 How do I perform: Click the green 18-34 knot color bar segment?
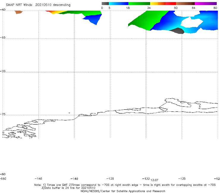point(139,4)
